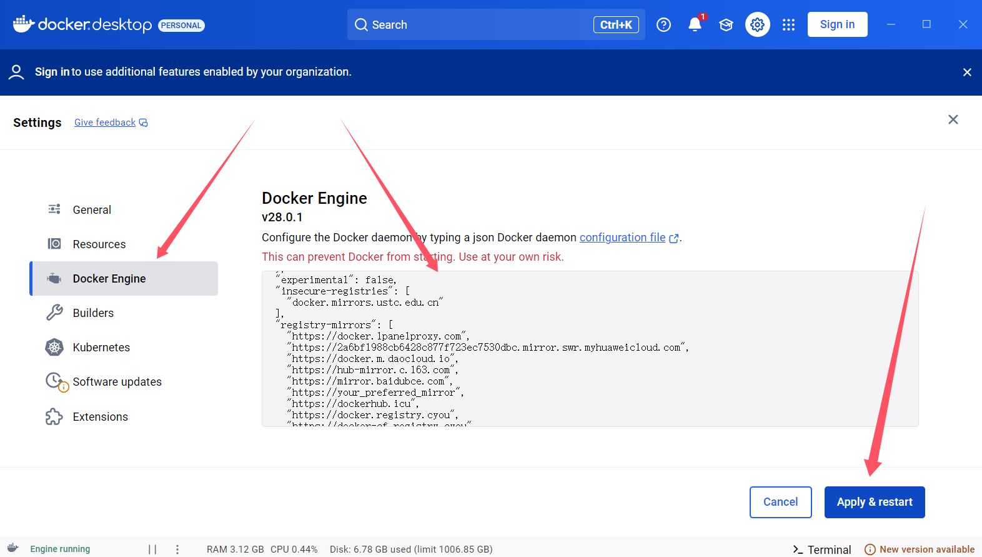The height and width of the screenshot is (557, 982).
Task: Click the user avatar icon in banner
Action: tap(16, 73)
